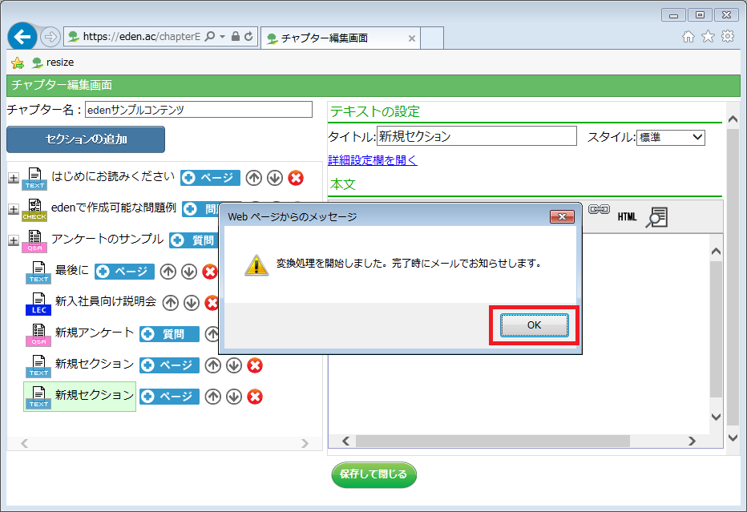Viewport: 747px width, 512px height.
Task: Click 保存して閉じる button
Action: coord(374,474)
